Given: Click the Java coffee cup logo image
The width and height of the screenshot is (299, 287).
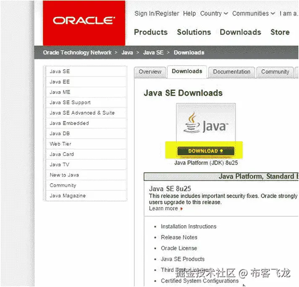Looking at the screenshot, I should point(206,122).
